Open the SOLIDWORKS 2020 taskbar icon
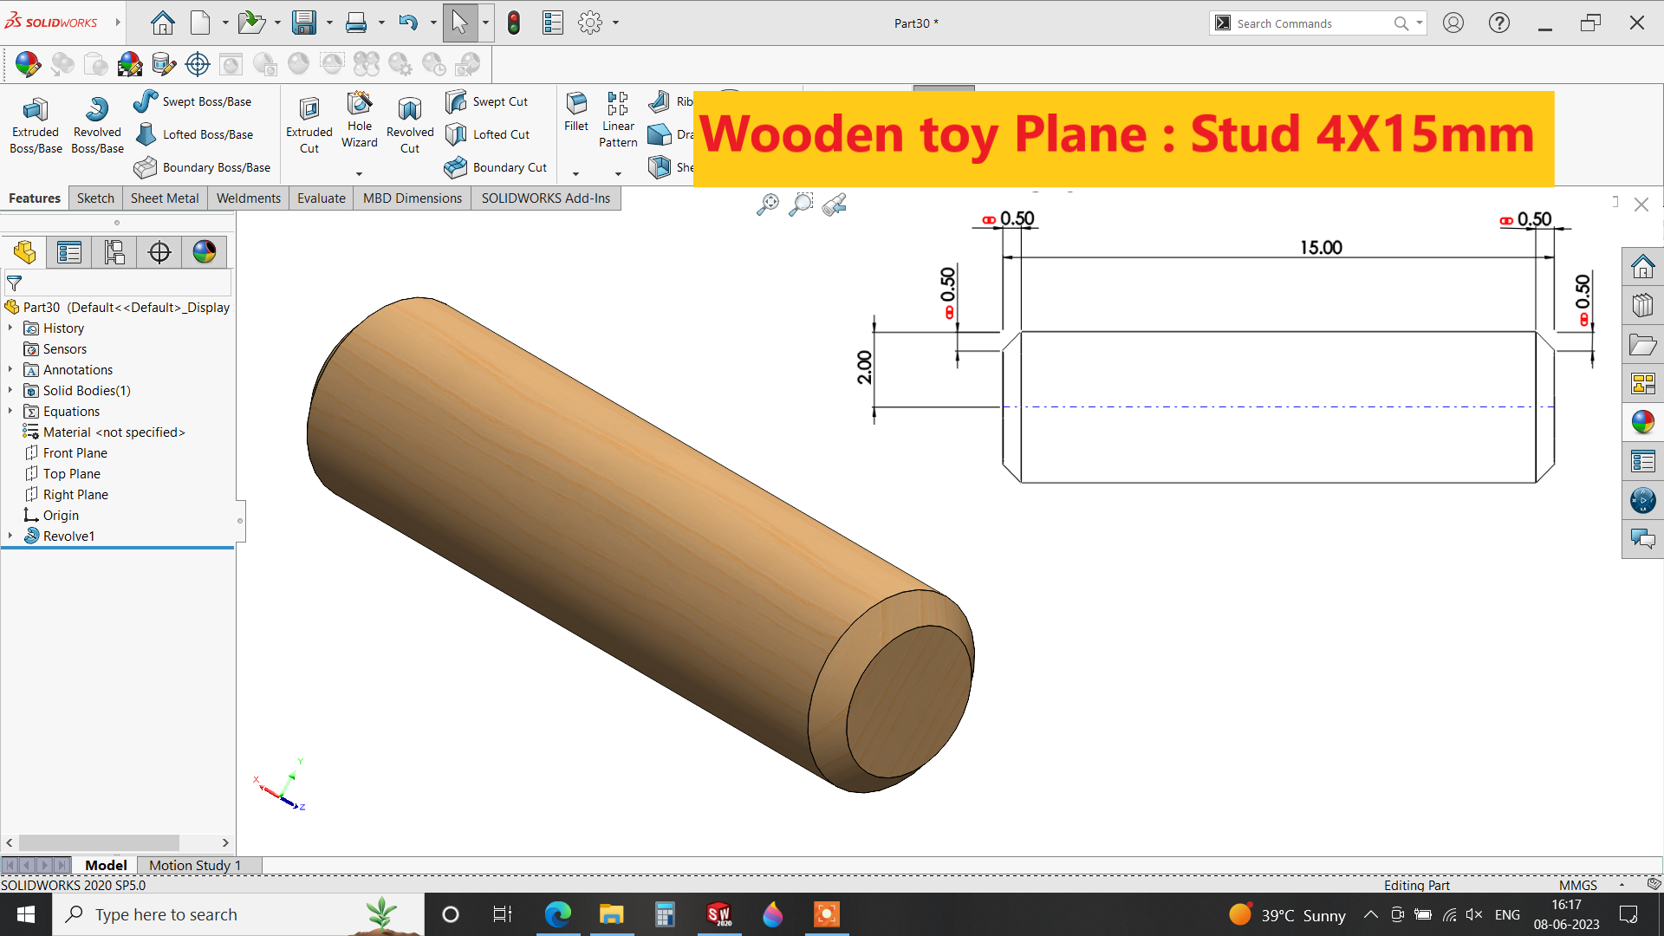 (718, 914)
